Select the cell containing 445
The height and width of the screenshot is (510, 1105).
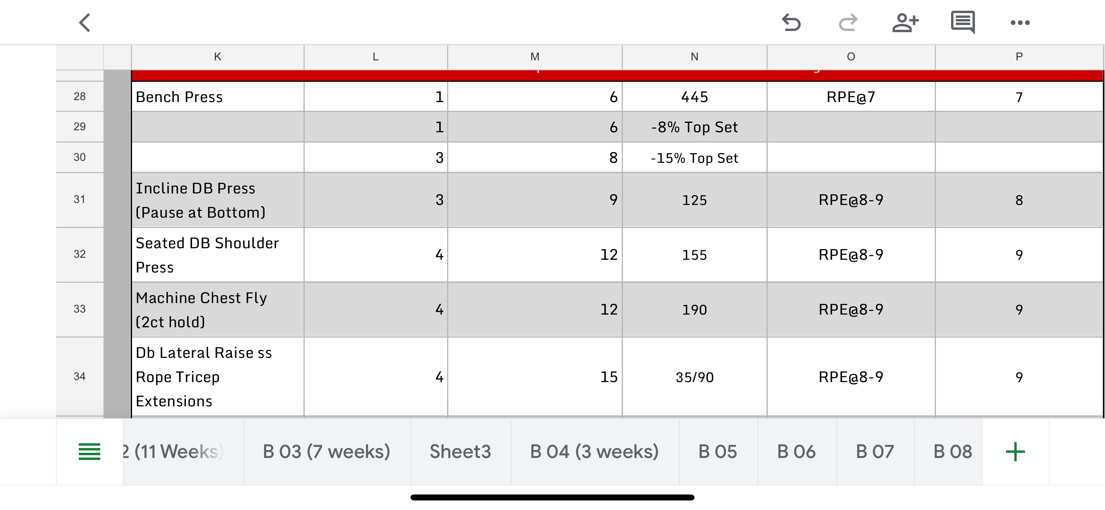(x=694, y=97)
